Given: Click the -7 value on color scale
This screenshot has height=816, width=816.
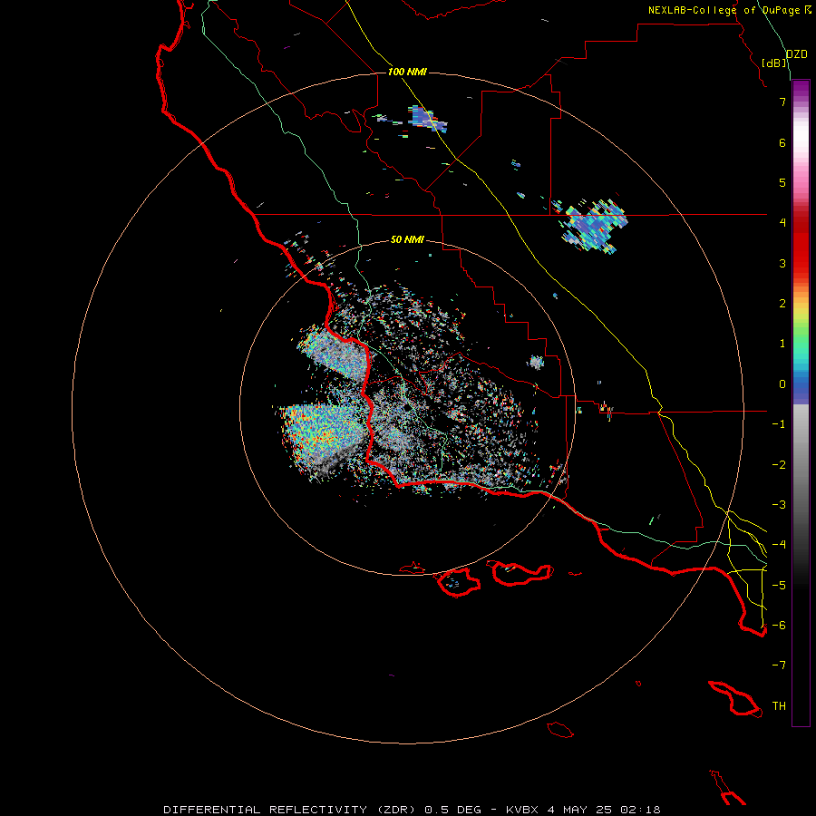Looking at the screenshot, I should pyautogui.click(x=779, y=665).
